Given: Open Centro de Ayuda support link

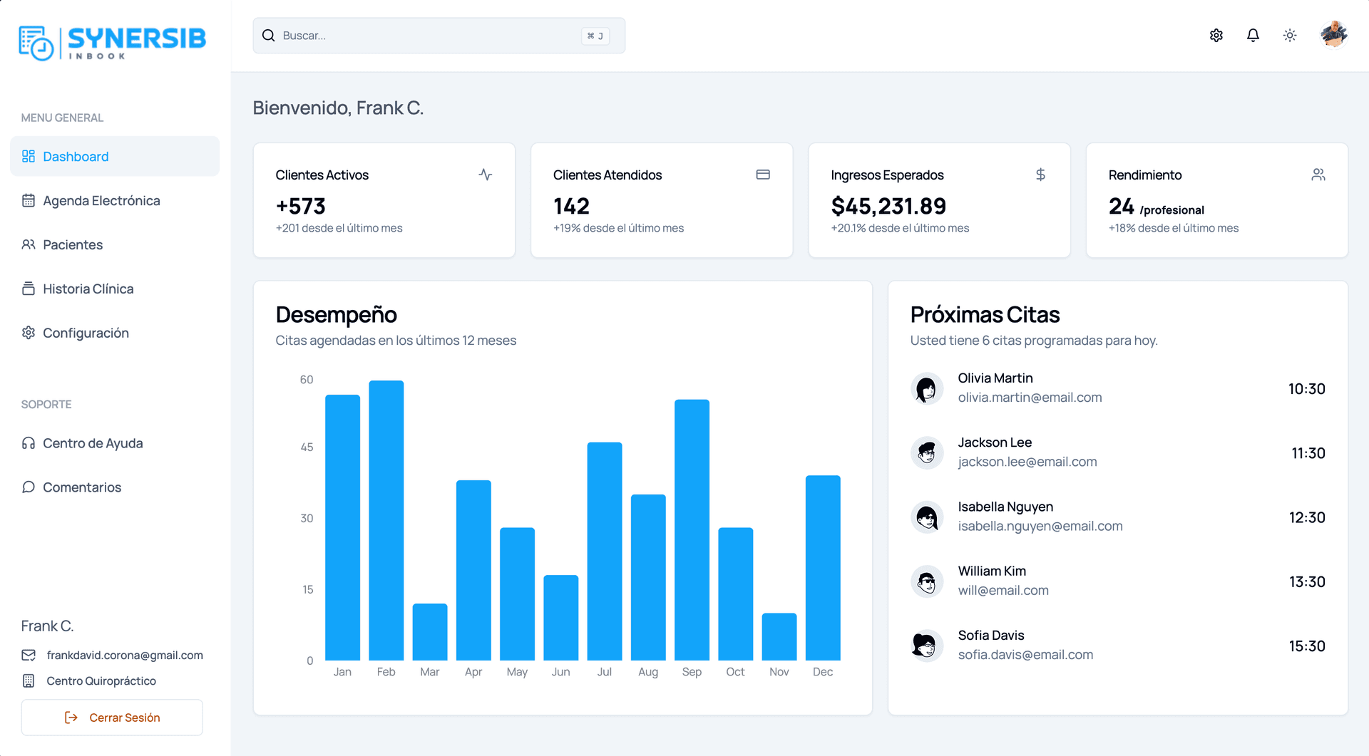Looking at the screenshot, I should 93,443.
